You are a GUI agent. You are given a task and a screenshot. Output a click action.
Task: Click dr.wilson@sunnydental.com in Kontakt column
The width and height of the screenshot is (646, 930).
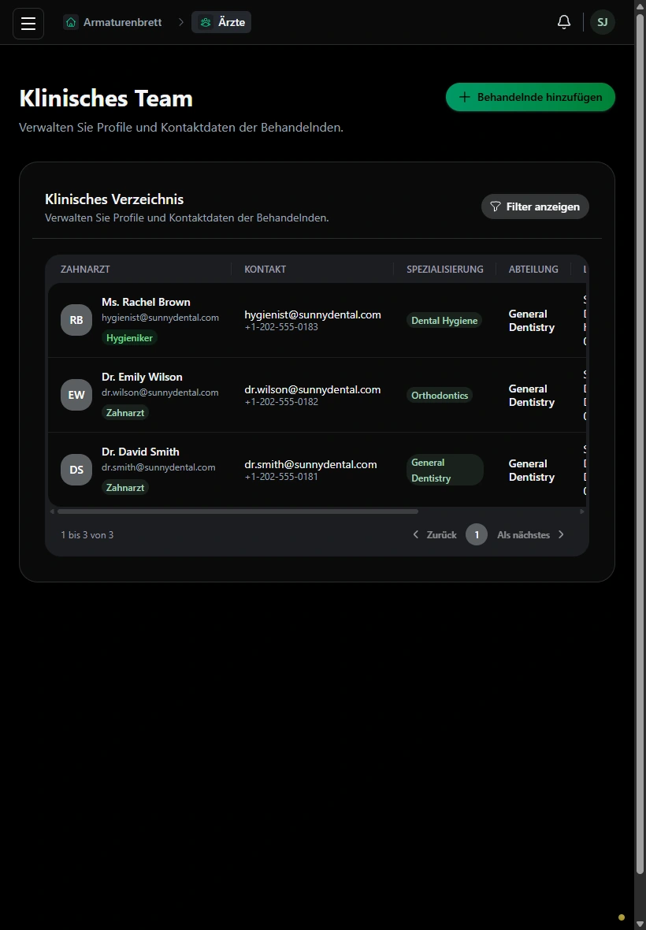pyautogui.click(x=312, y=389)
